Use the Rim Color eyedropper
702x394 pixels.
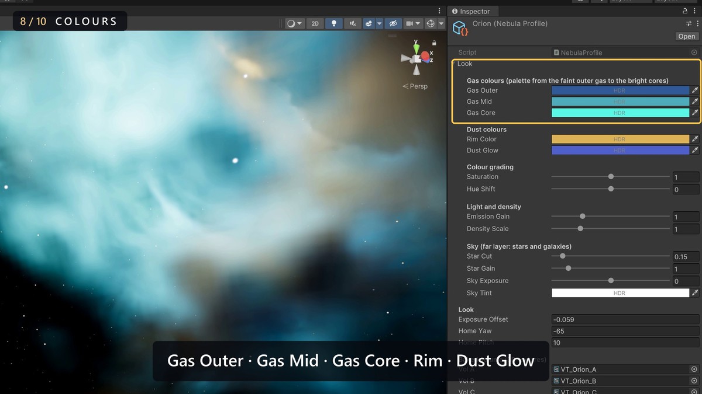(695, 139)
